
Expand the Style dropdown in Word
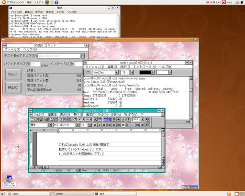pyautogui.click(x=50, y=125)
